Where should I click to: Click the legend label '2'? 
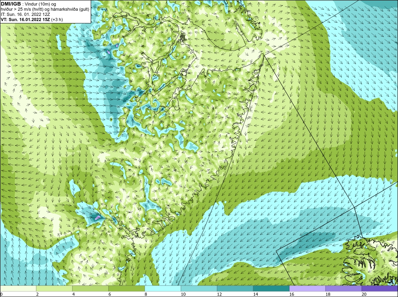tap(37, 294)
